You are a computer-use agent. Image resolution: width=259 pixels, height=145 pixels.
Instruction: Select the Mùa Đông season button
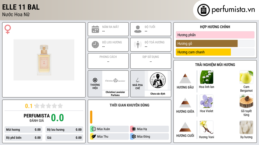(x=149, y=136)
